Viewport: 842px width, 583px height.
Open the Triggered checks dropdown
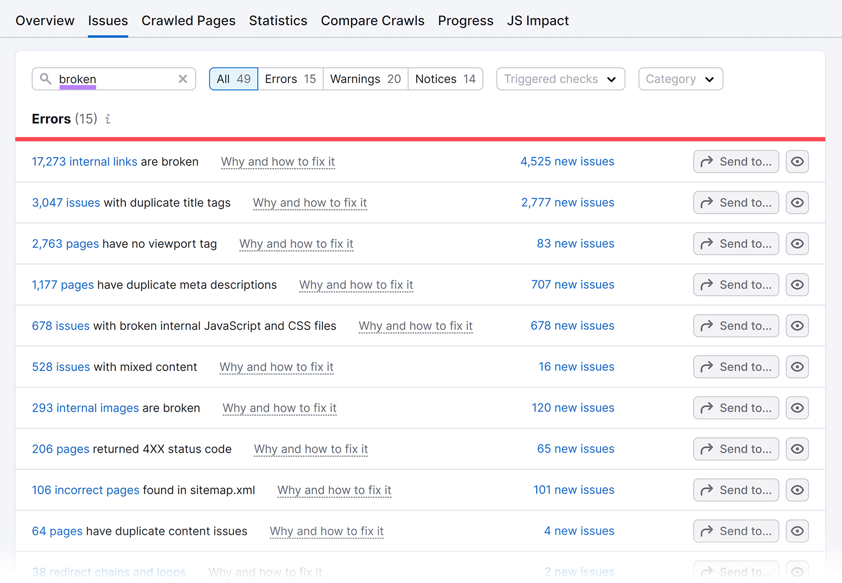[560, 79]
